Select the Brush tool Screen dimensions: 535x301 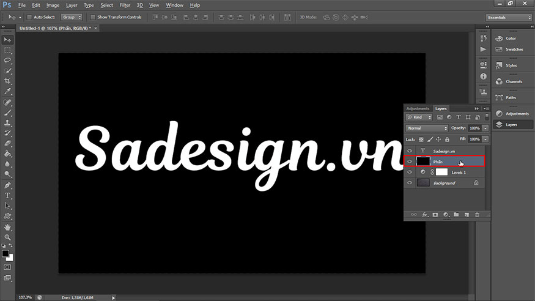[x=7, y=113]
